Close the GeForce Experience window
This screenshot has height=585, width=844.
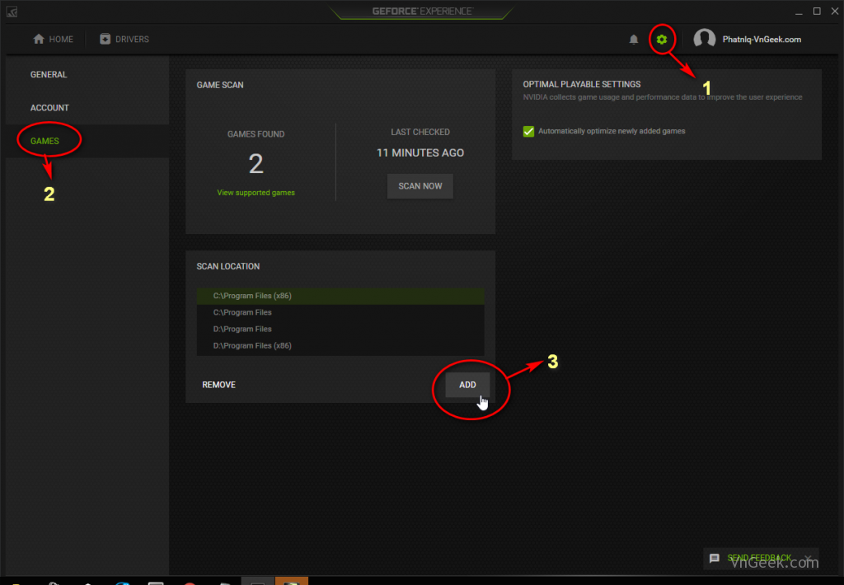click(835, 12)
